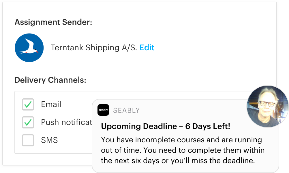Click the green checkmark beside Email
Screen dimensions: 289x173
[x=28, y=104]
